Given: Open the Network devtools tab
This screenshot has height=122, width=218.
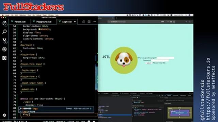Looking at the screenshot, I should 142,94.
